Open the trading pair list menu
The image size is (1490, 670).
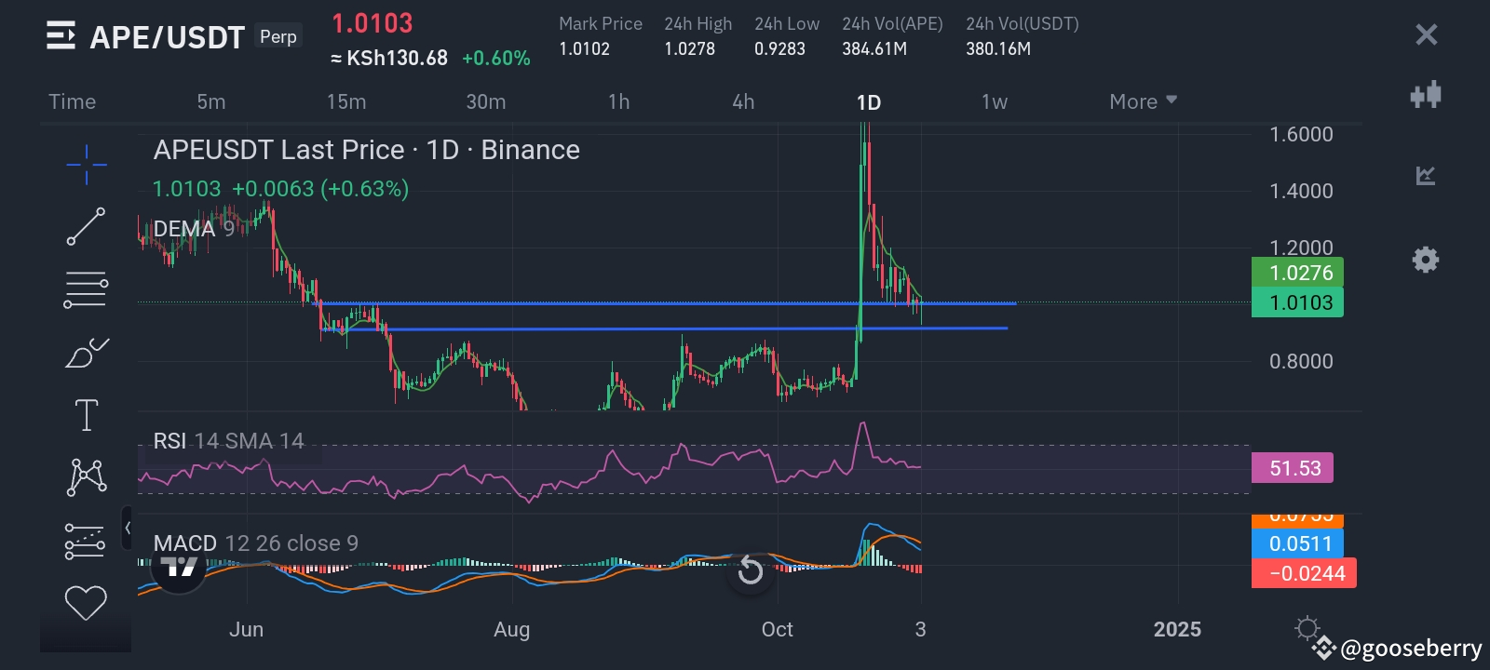[61, 36]
